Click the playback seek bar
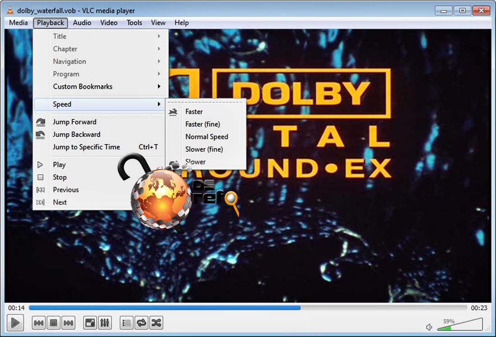The height and width of the screenshot is (337, 496). click(248, 308)
